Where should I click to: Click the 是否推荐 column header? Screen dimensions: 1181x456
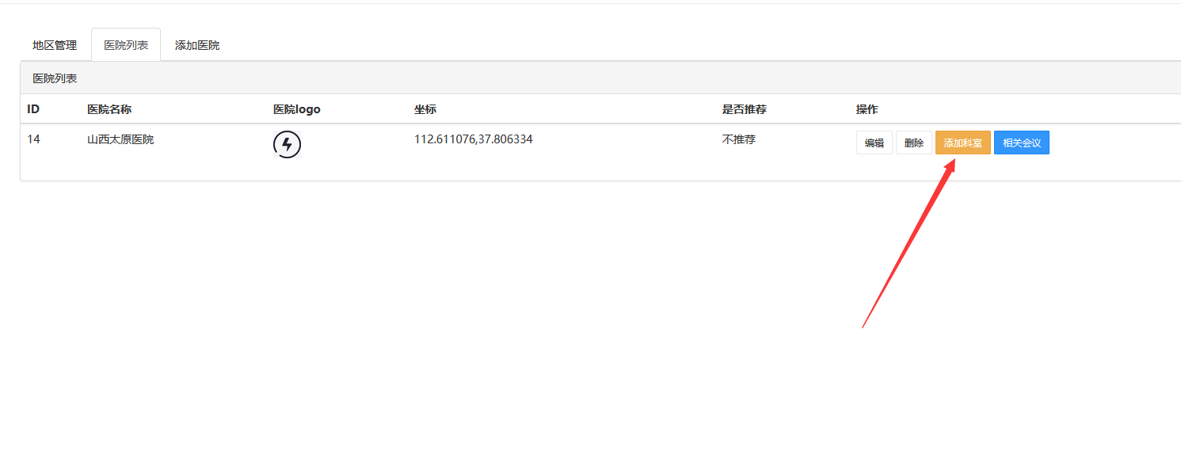tap(745, 109)
